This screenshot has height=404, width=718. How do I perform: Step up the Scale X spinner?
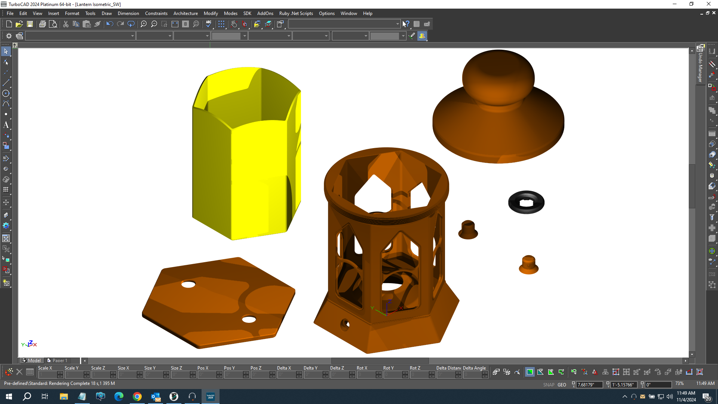60,373
